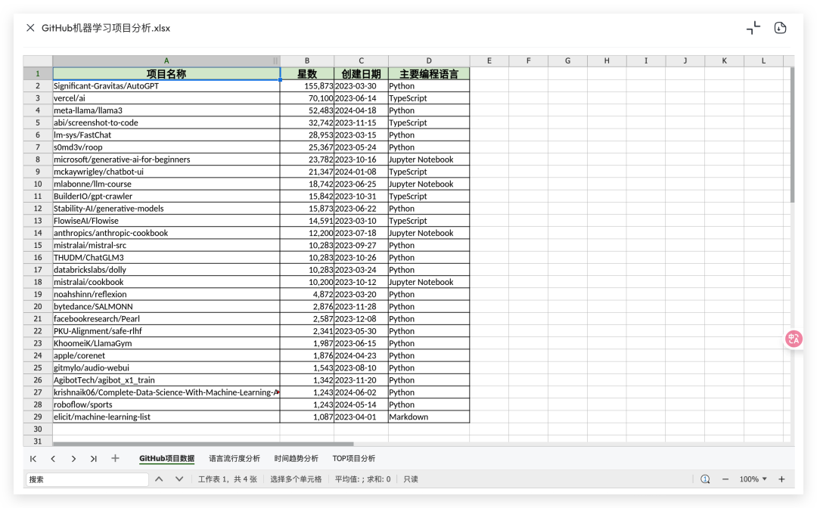Select row 1 header
Viewport: 817px width, 508px height.
38,73
